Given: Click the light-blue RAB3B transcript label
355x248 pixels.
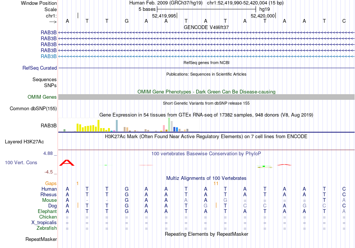Looking at the screenshot, I should (49, 57).
